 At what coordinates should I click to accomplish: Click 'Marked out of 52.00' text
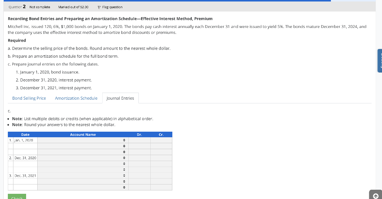click(73, 7)
